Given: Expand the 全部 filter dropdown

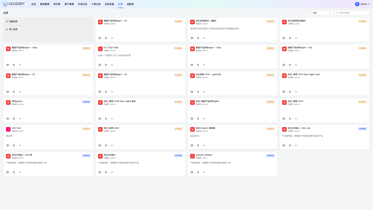Looking at the screenshot, I should click(x=322, y=13).
